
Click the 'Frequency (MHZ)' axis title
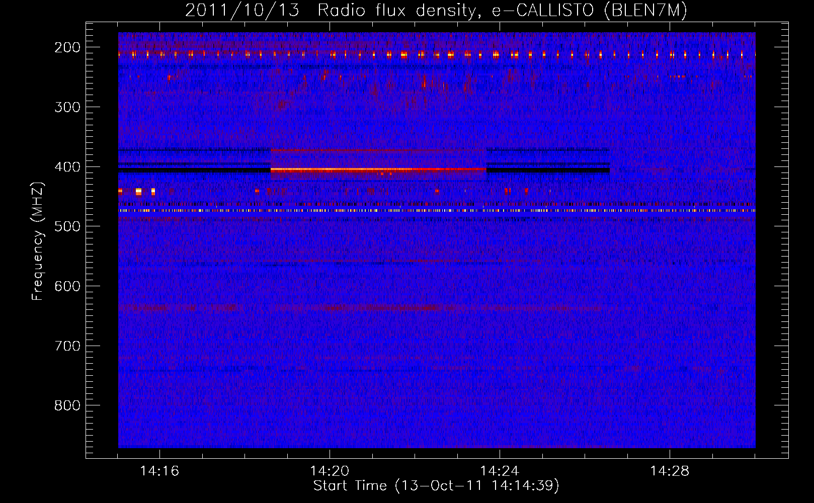(38, 241)
